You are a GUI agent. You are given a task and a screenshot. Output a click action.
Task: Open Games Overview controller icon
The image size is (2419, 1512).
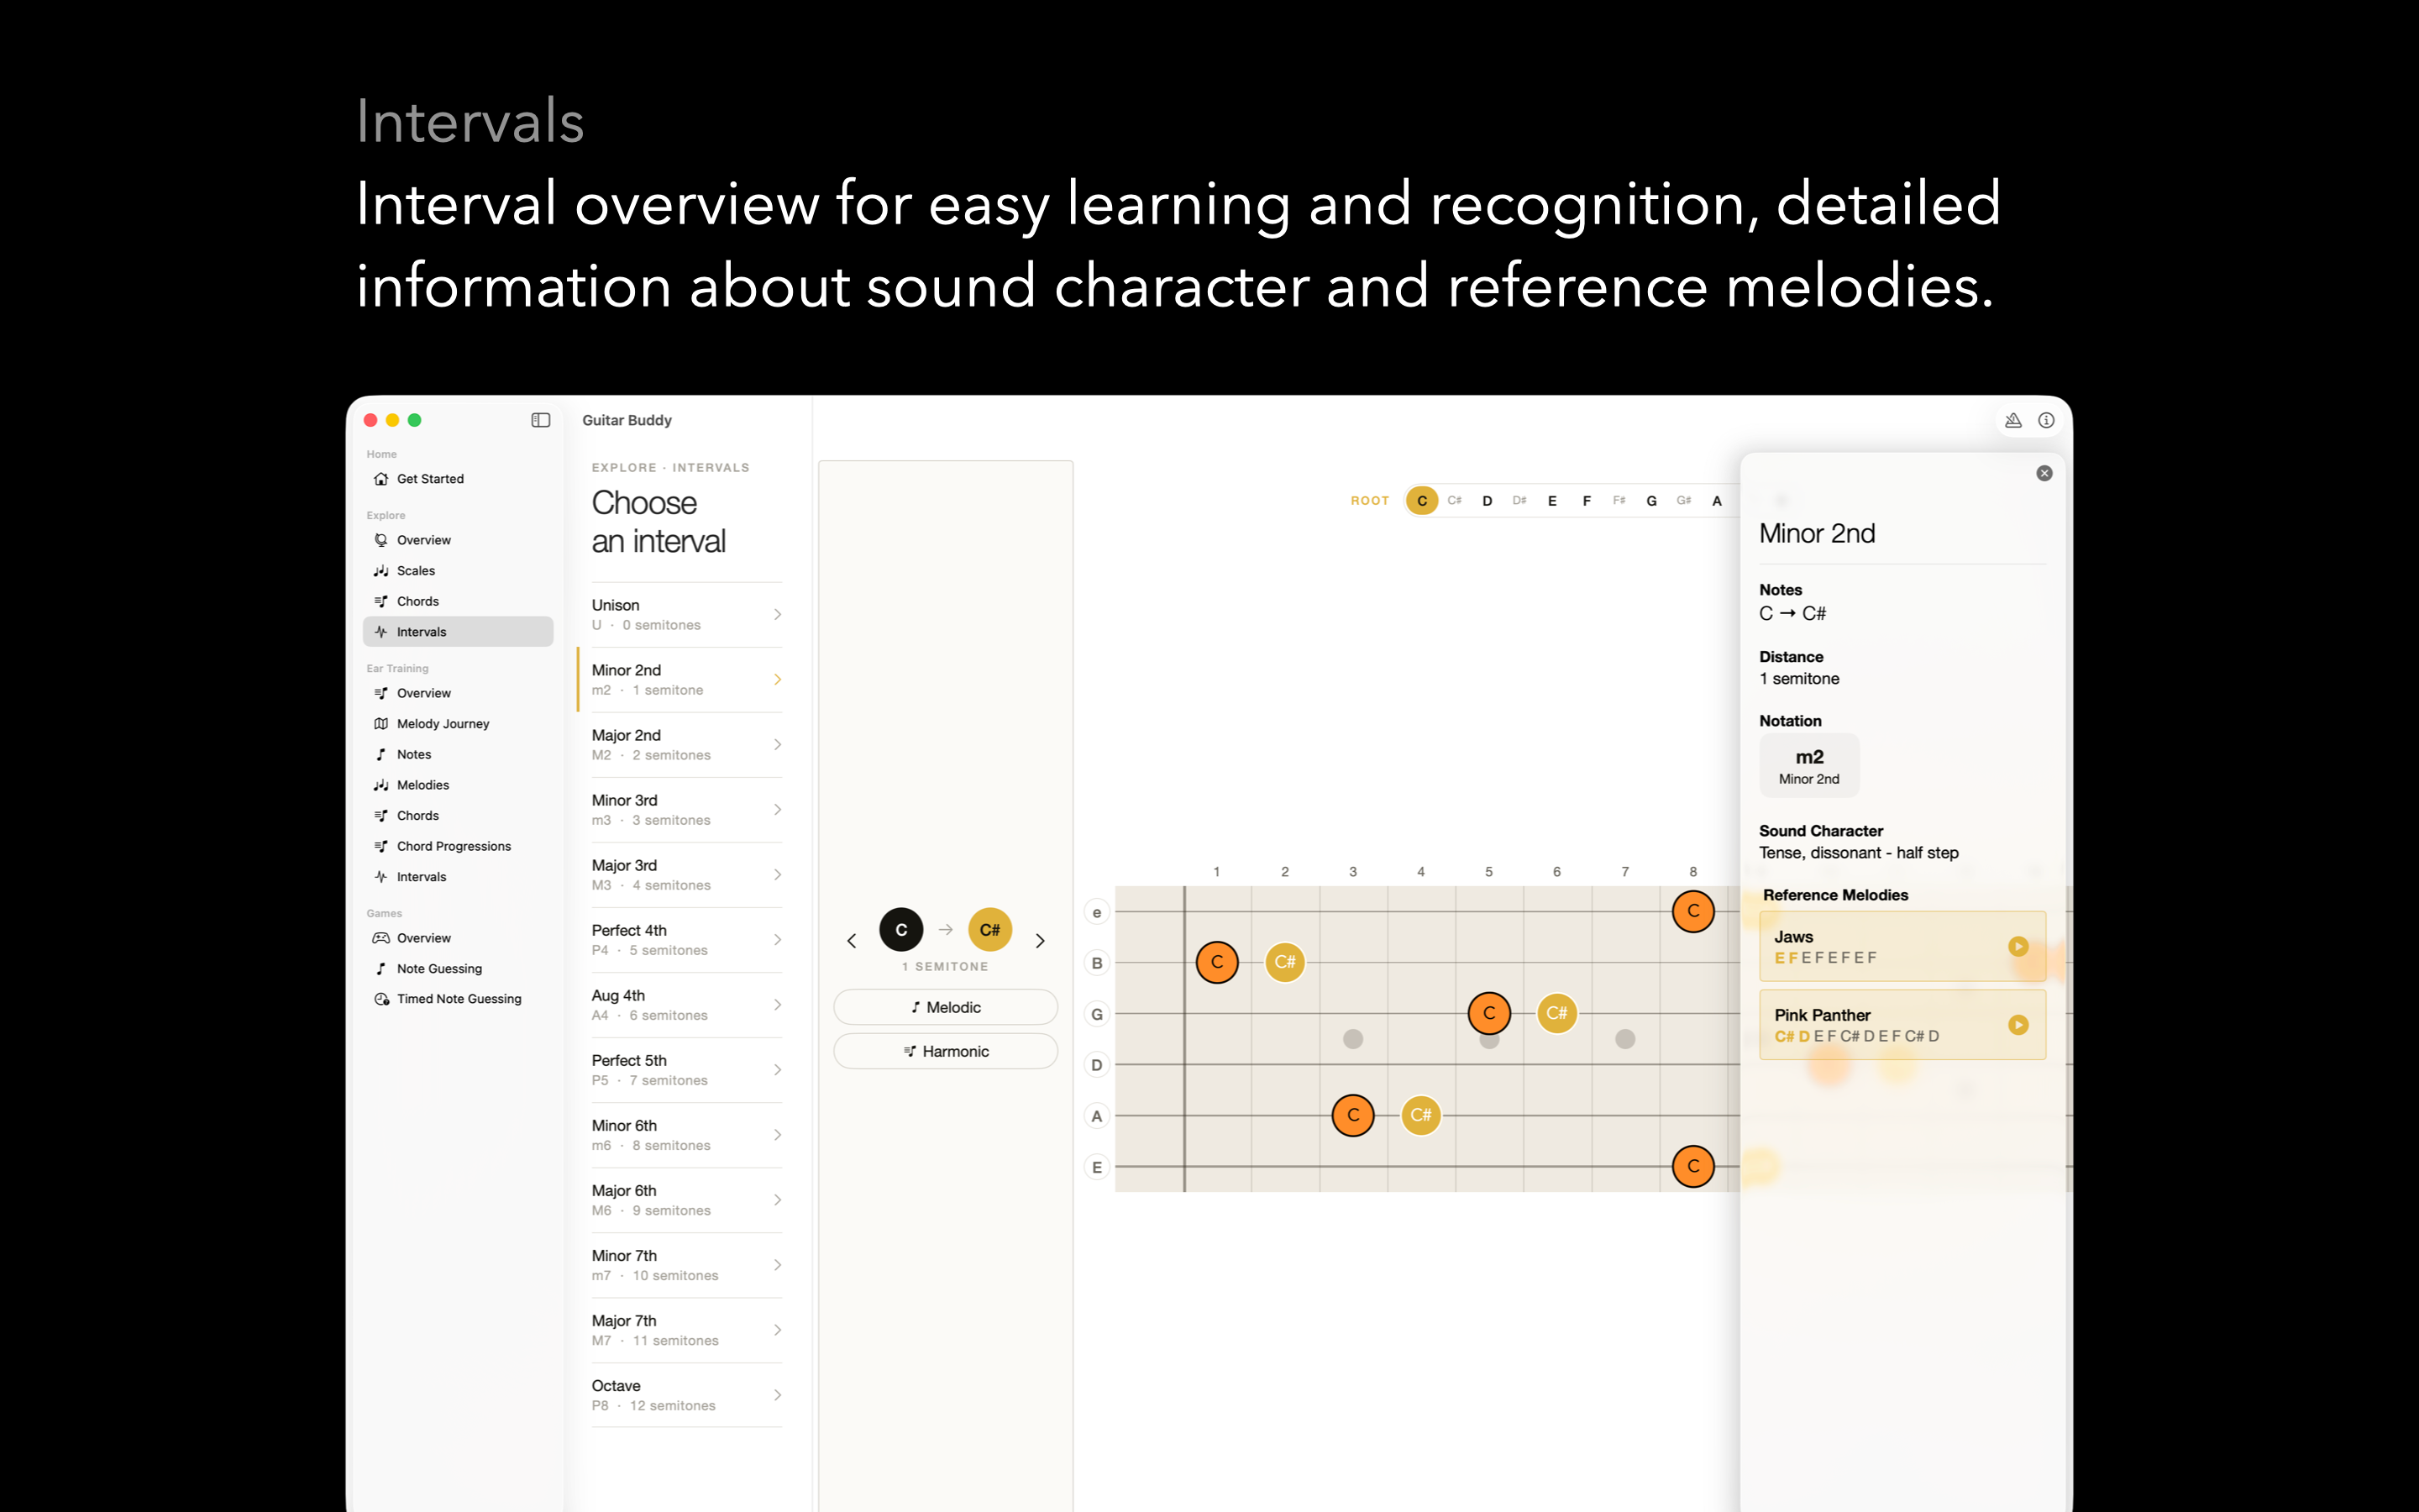tap(380, 938)
